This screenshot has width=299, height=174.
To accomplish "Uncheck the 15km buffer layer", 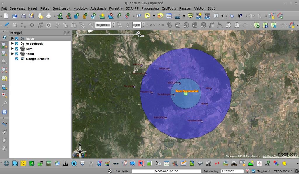I will click(x=17, y=54).
